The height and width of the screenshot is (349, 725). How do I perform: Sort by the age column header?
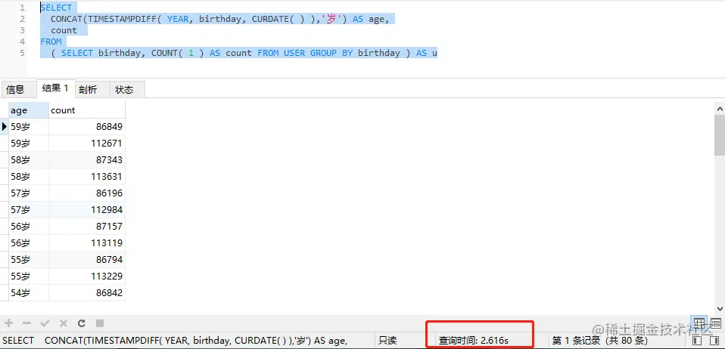pyautogui.click(x=29, y=110)
